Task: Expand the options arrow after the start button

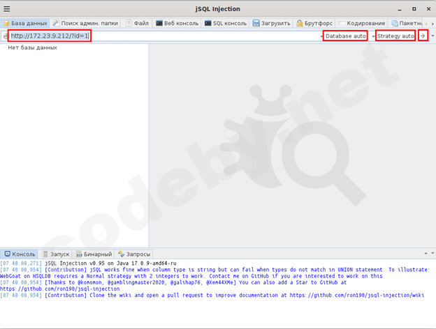Action: click(x=433, y=36)
